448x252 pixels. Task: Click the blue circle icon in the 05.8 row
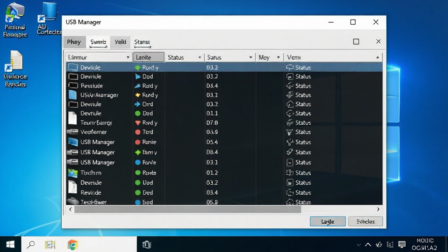138,202
